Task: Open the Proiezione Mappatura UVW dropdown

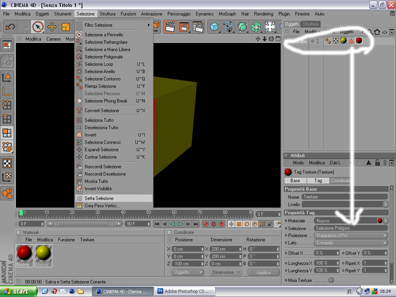Action: [x=351, y=236]
